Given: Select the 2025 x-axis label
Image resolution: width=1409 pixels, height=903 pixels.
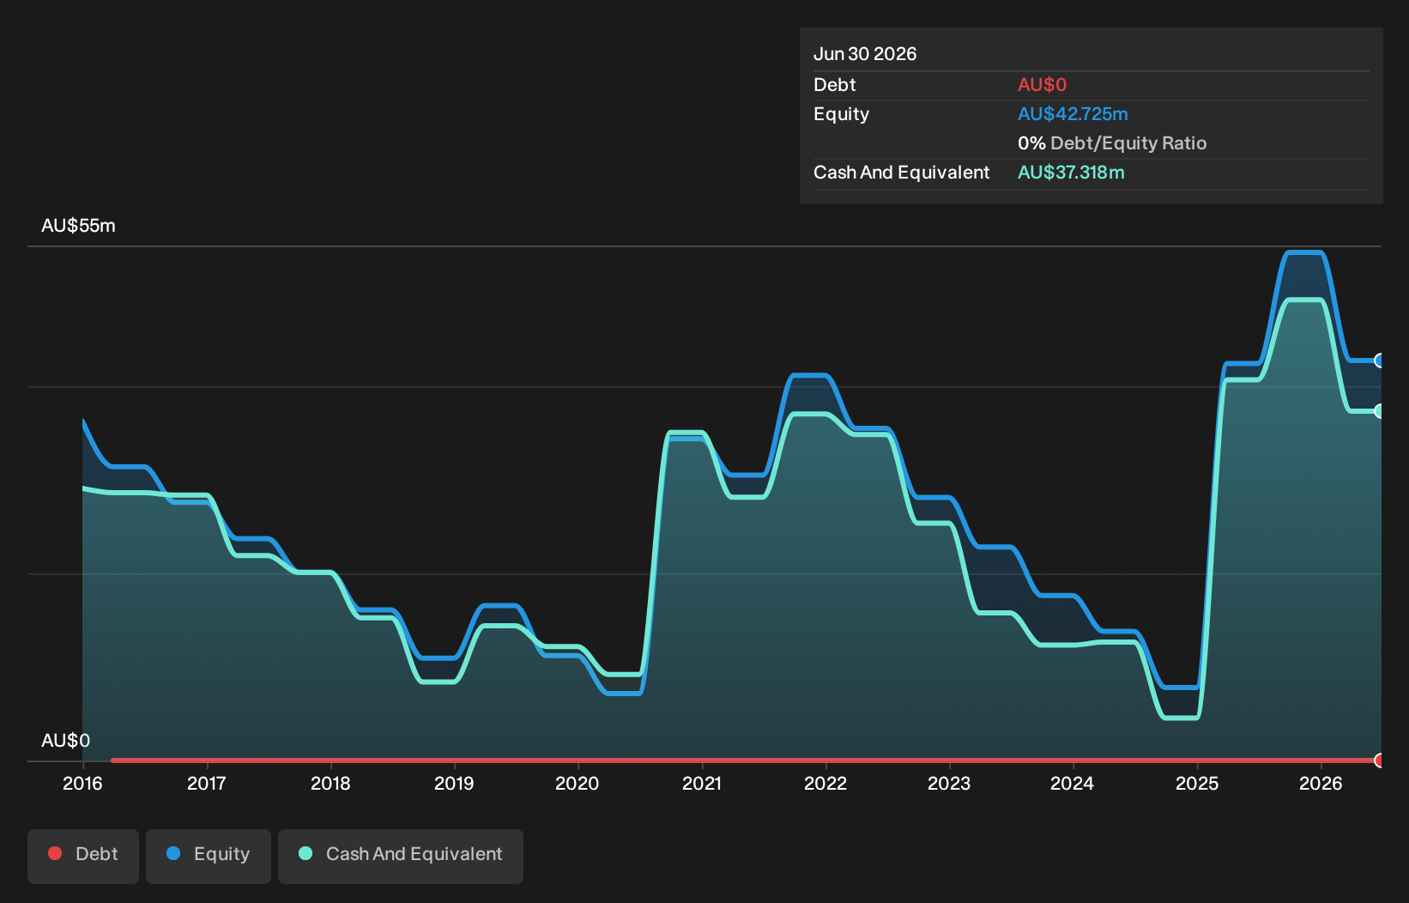Looking at the screenshot, I should 1197,783.
